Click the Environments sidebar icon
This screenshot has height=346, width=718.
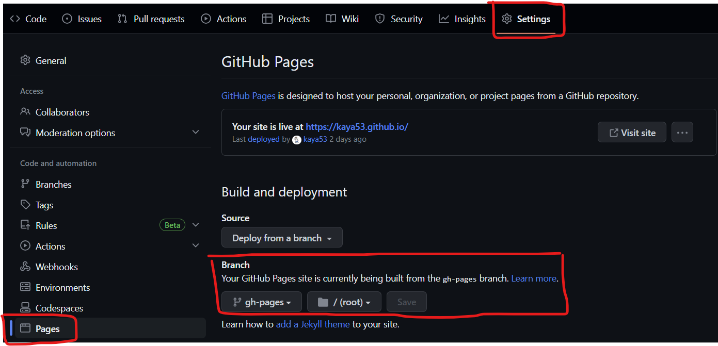25,287
